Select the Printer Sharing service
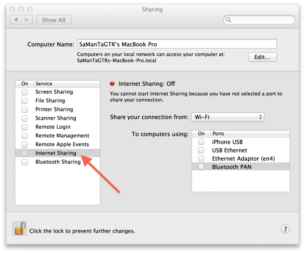 click(x=54, y=110)
